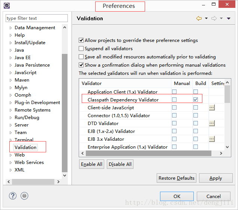Viewport: 238px width, 210px height.
Task: Select Remote Systems category
Action: [33, 110]
